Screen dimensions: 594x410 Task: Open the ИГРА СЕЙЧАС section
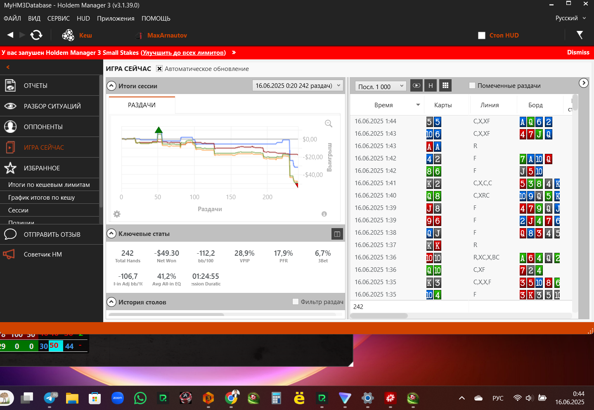tap(50, 147)
